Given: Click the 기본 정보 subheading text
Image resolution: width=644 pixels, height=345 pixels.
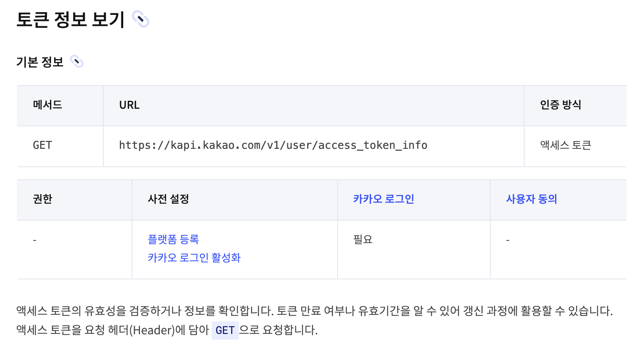Looking at the screenshot, I should (x=40, y=62).
